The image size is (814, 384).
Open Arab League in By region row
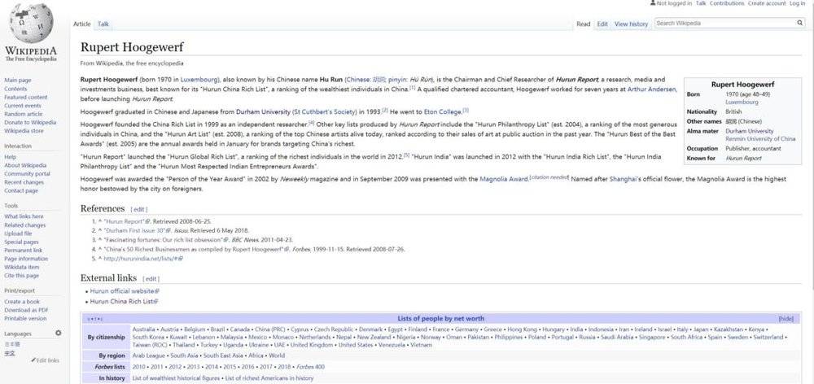click(x=148, y=356)
